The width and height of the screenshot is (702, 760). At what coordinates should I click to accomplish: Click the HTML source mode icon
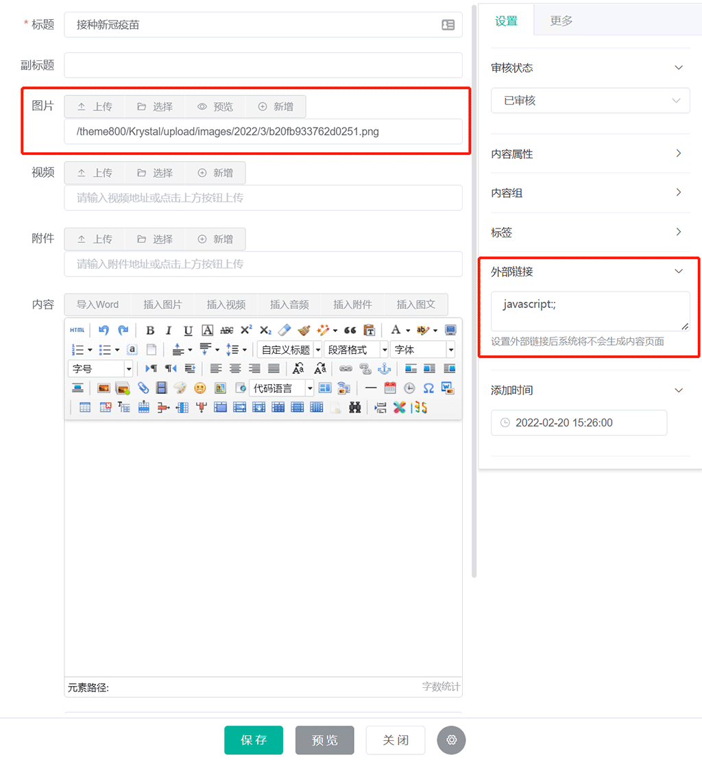click(77, 330)
